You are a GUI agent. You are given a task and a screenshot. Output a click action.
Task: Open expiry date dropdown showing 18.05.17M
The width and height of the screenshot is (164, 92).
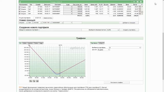coord(47,23)
